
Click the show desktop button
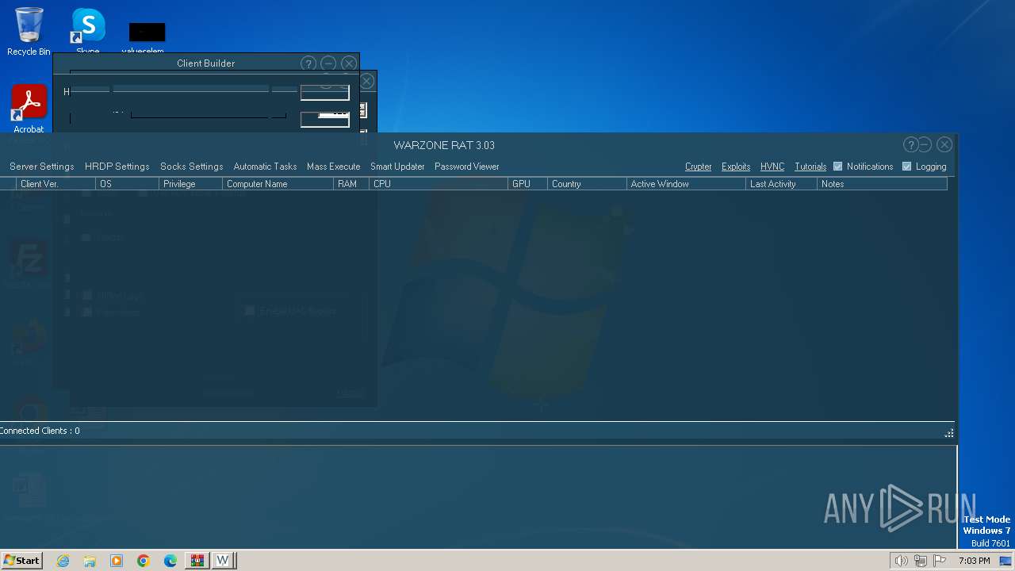(x=1005, y=561)
